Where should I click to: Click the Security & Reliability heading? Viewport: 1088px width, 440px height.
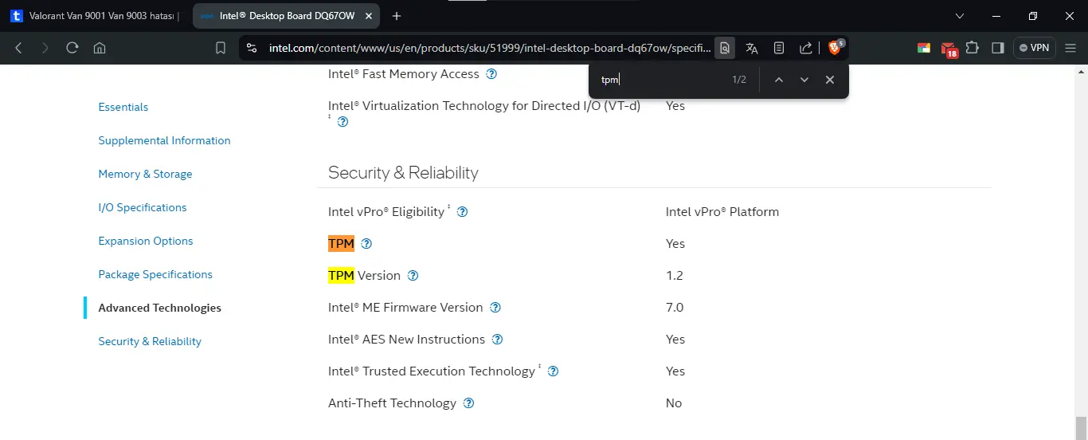click(x=403, y=173)
